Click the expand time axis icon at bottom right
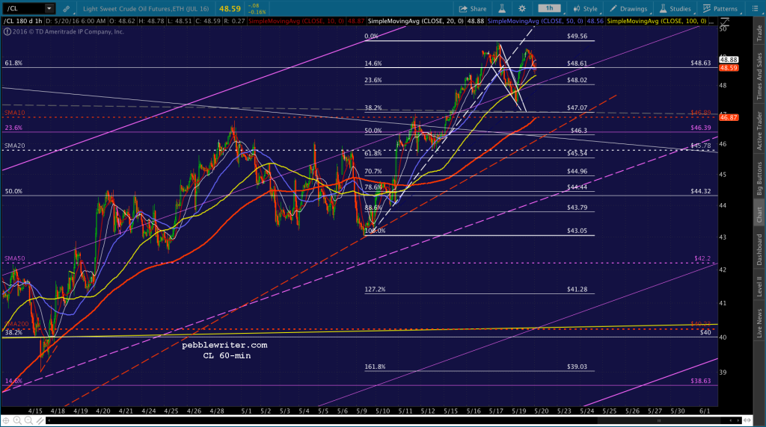Image resolution: width=766 pixels, height=427 pixels. point(747,420)
